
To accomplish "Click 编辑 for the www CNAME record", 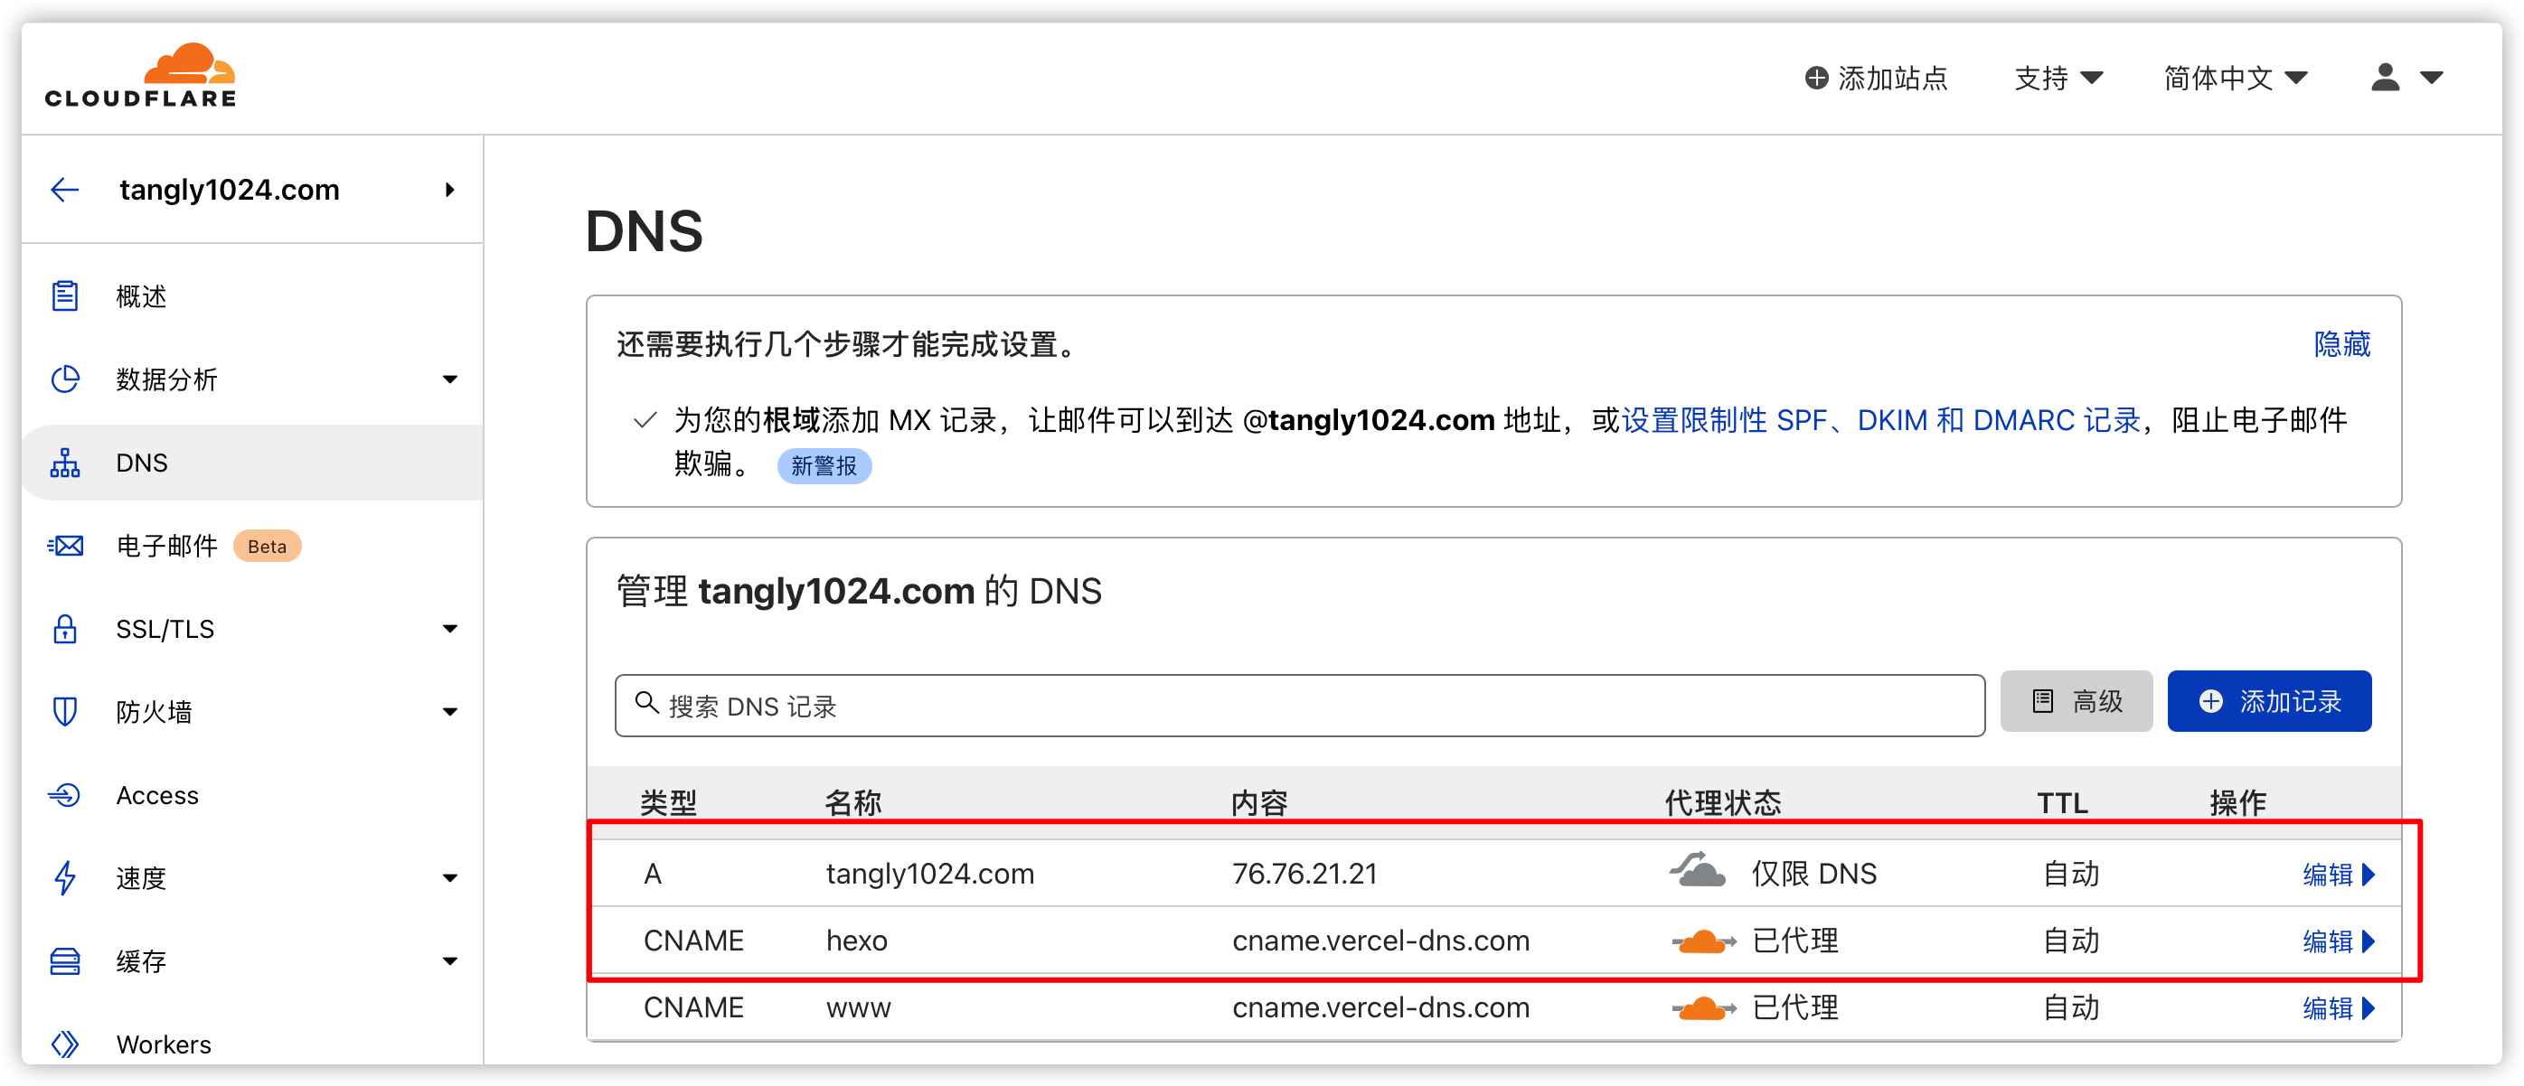I will pyautogui.click(x=2338, y=1007).
